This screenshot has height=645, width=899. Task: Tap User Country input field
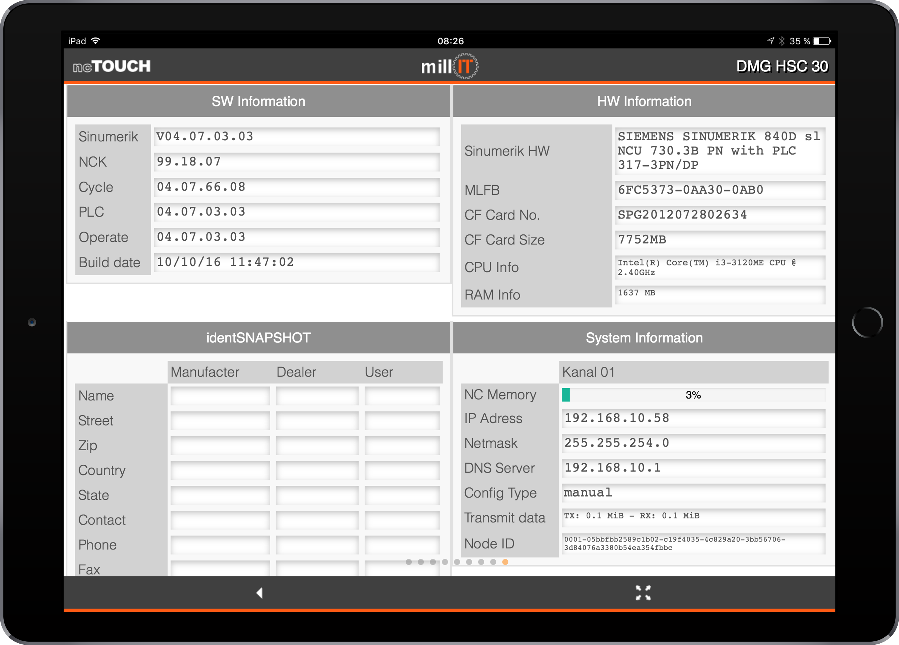point(402,470)
